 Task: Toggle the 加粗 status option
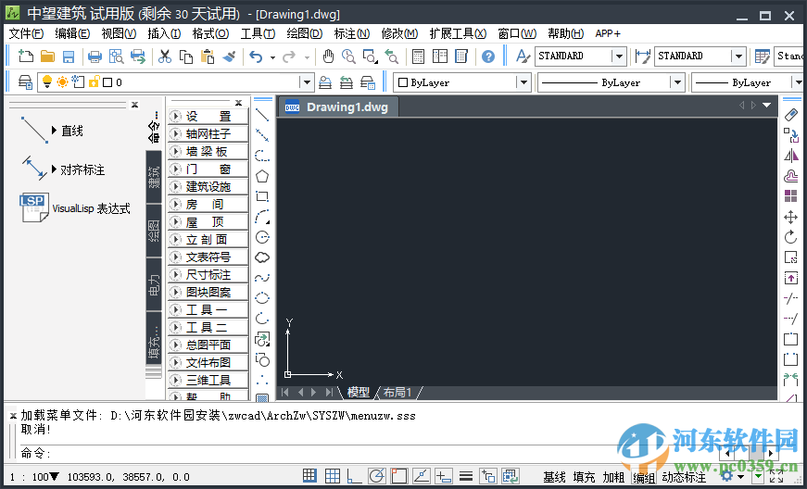pyautogui.click(x=613, y=477)
